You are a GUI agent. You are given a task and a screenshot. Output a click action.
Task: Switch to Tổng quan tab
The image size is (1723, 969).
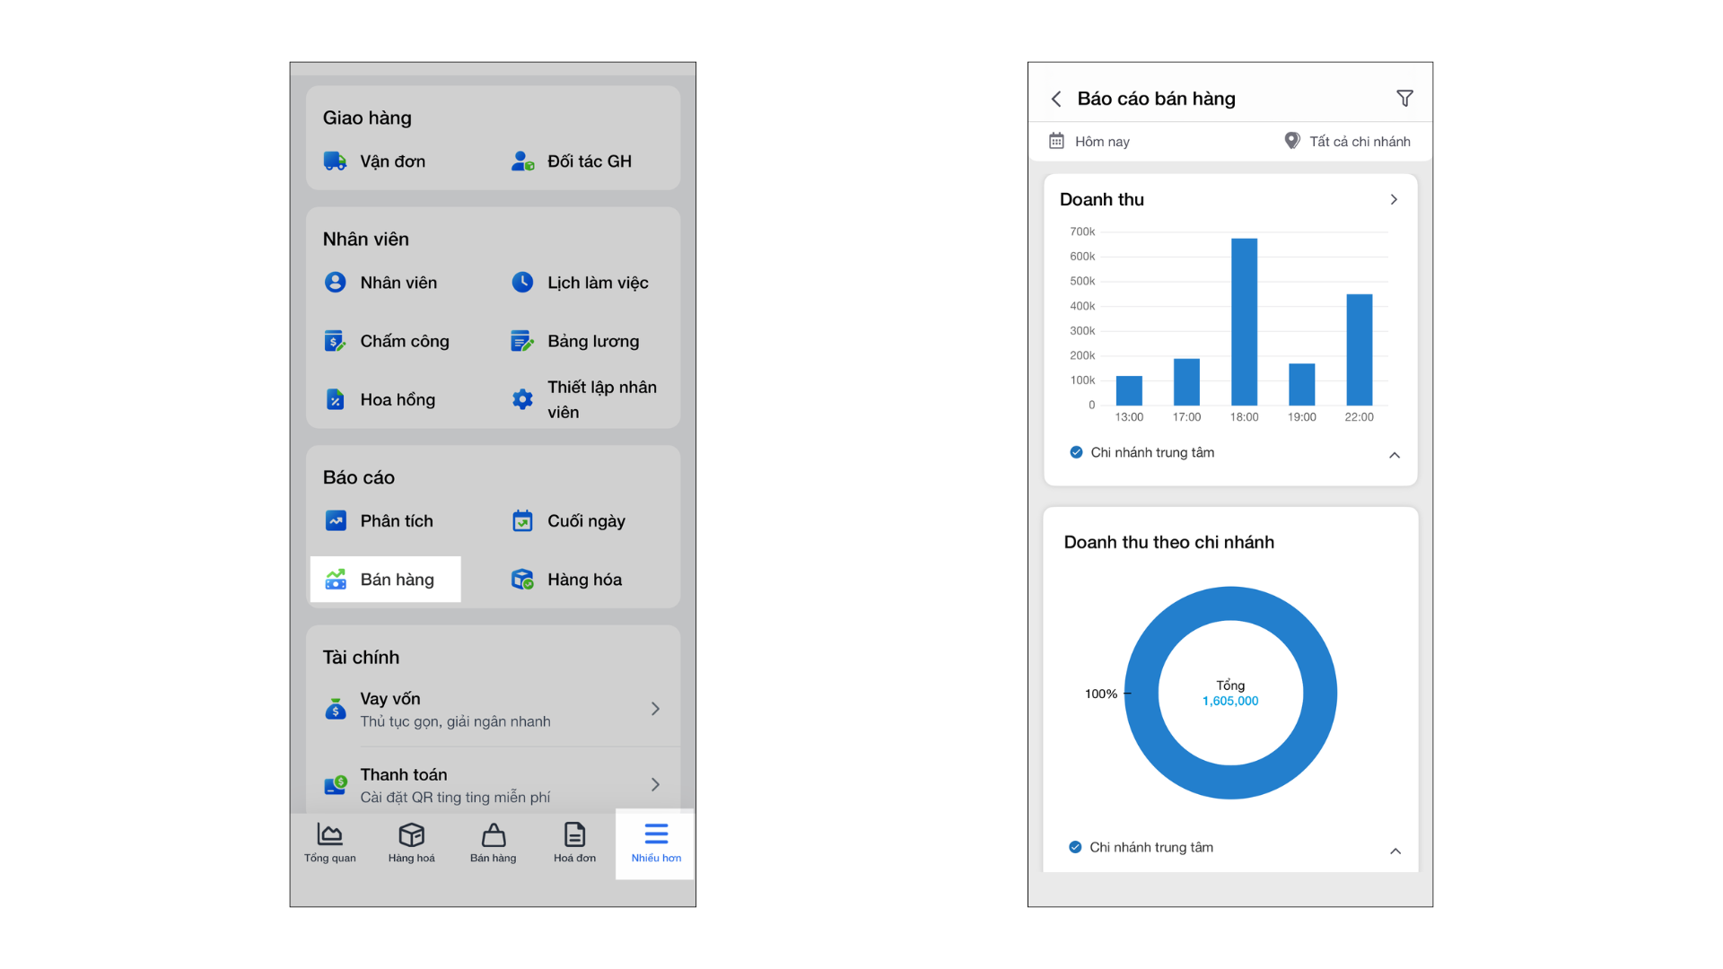(329, 843)
